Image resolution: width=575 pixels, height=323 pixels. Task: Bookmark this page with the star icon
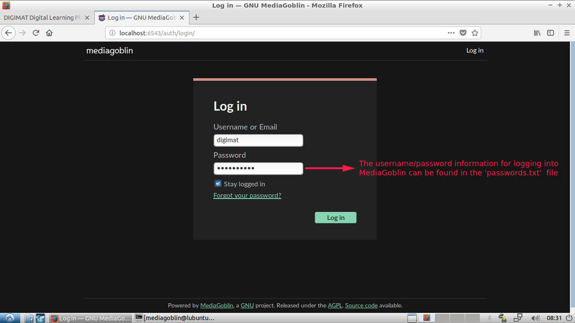(474, 33)
